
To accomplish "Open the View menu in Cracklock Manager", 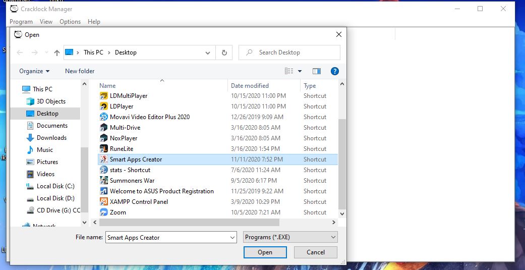I will tap(46, 21).
